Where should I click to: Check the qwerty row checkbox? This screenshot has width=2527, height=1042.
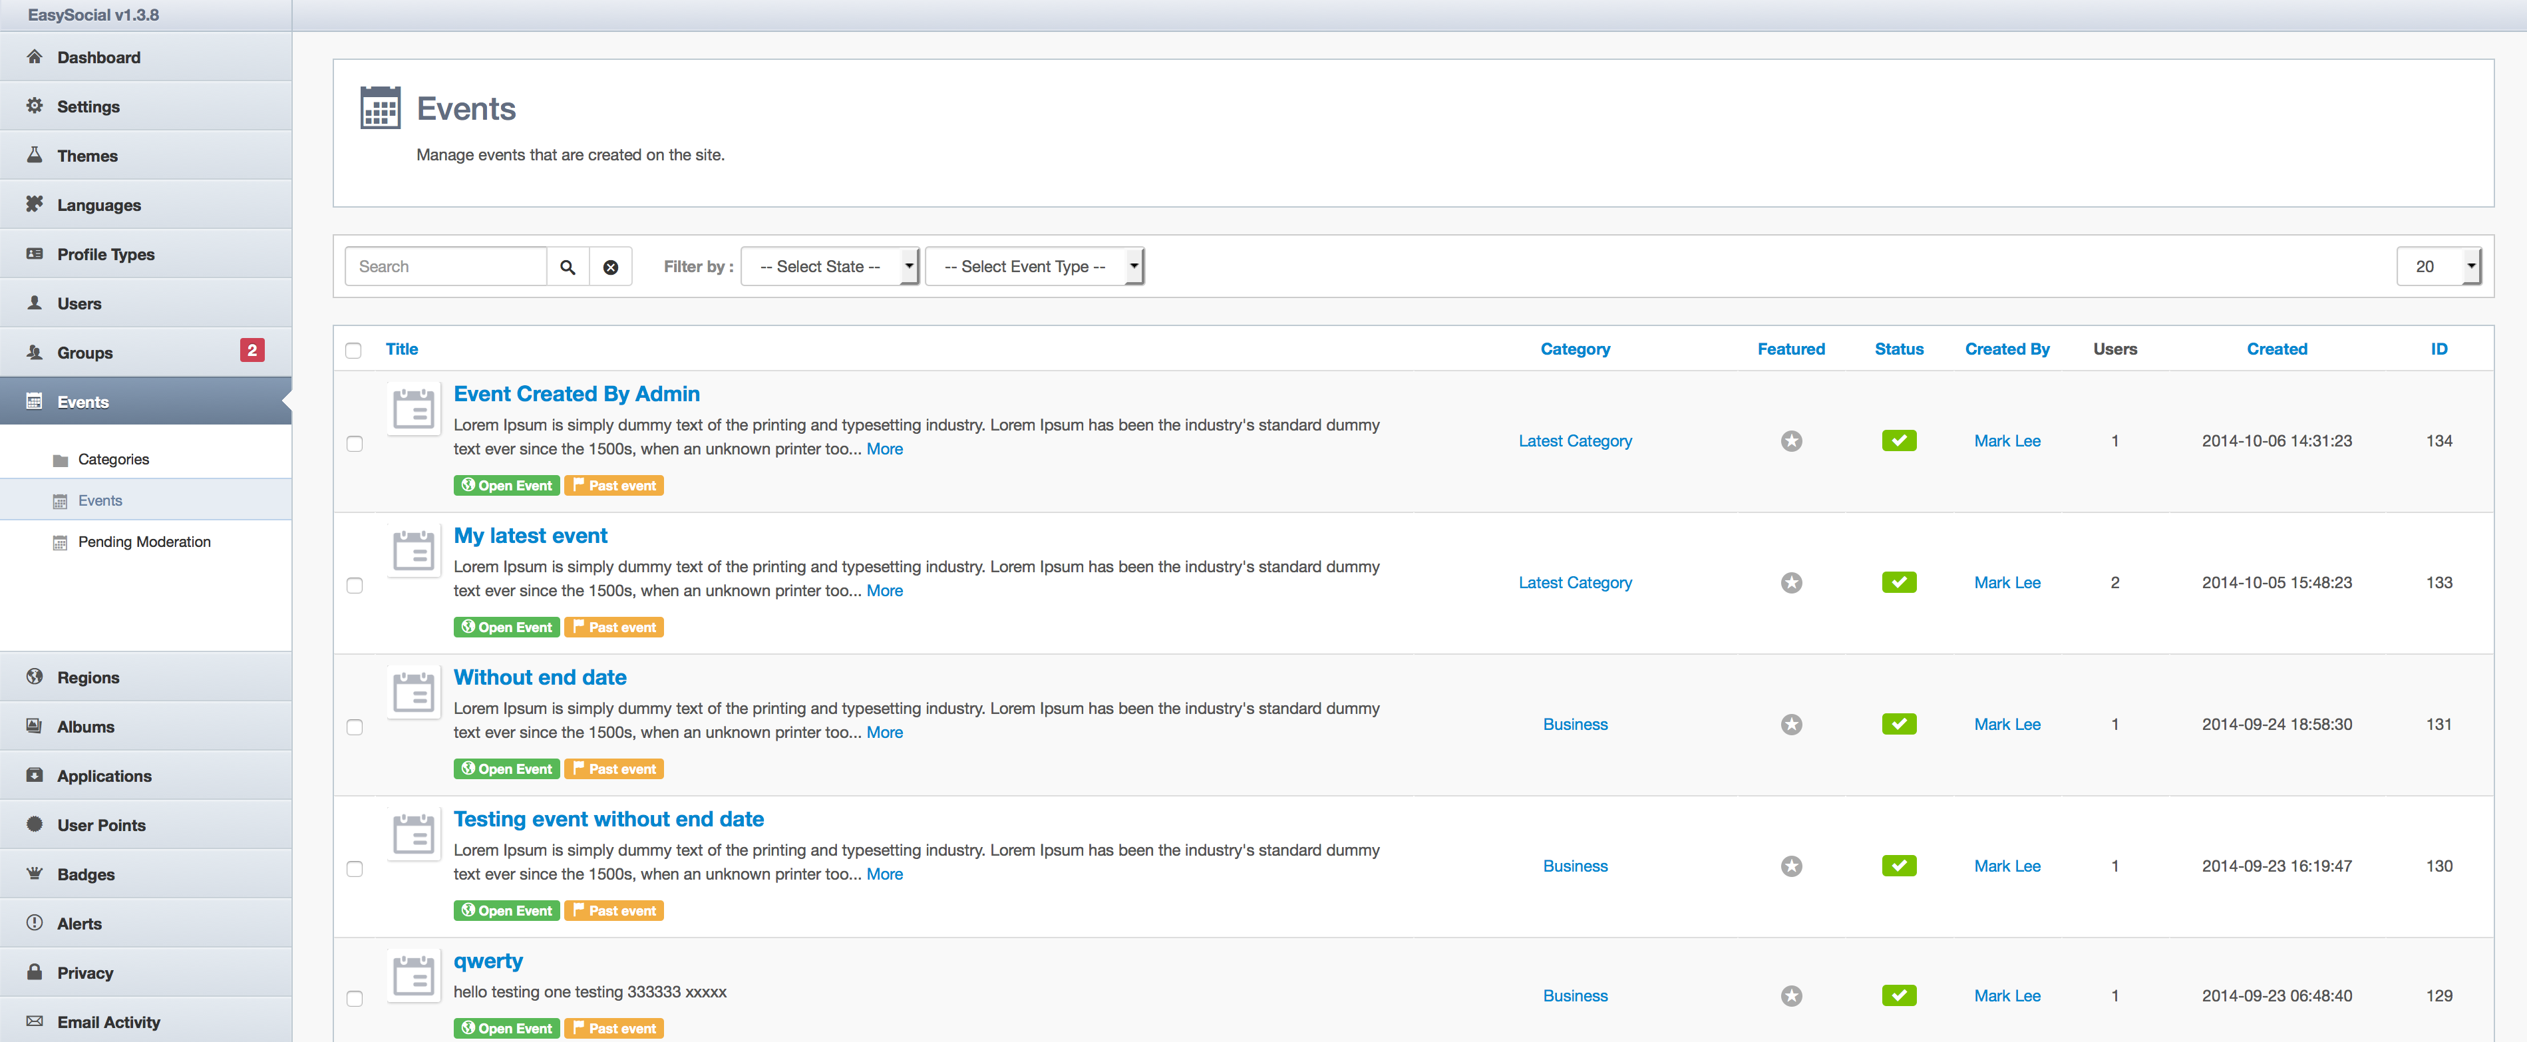pyautogui.click(x=354, y=999)
